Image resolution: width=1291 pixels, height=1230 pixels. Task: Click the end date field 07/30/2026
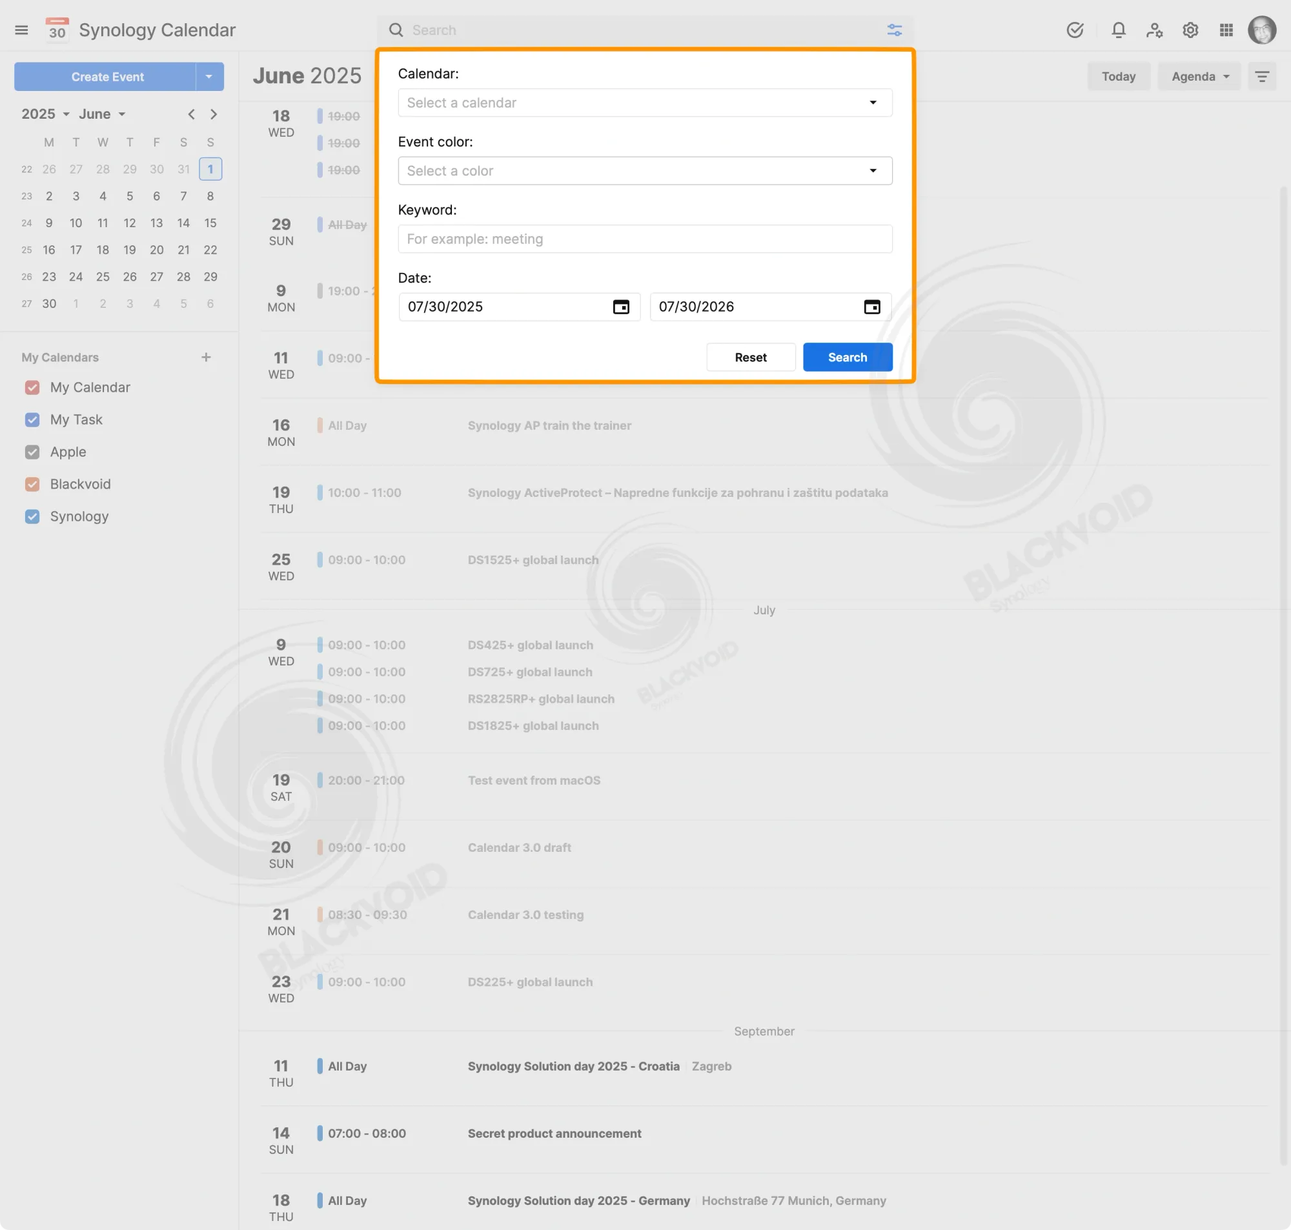pos(770,307)
